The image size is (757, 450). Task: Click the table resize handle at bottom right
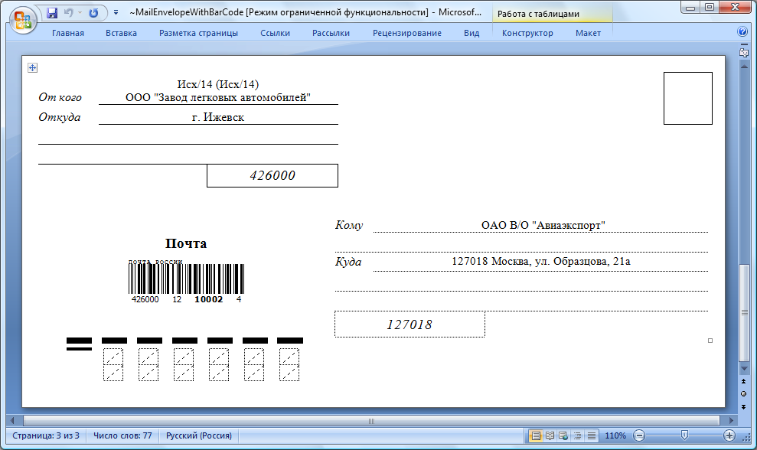coord(710,341)
